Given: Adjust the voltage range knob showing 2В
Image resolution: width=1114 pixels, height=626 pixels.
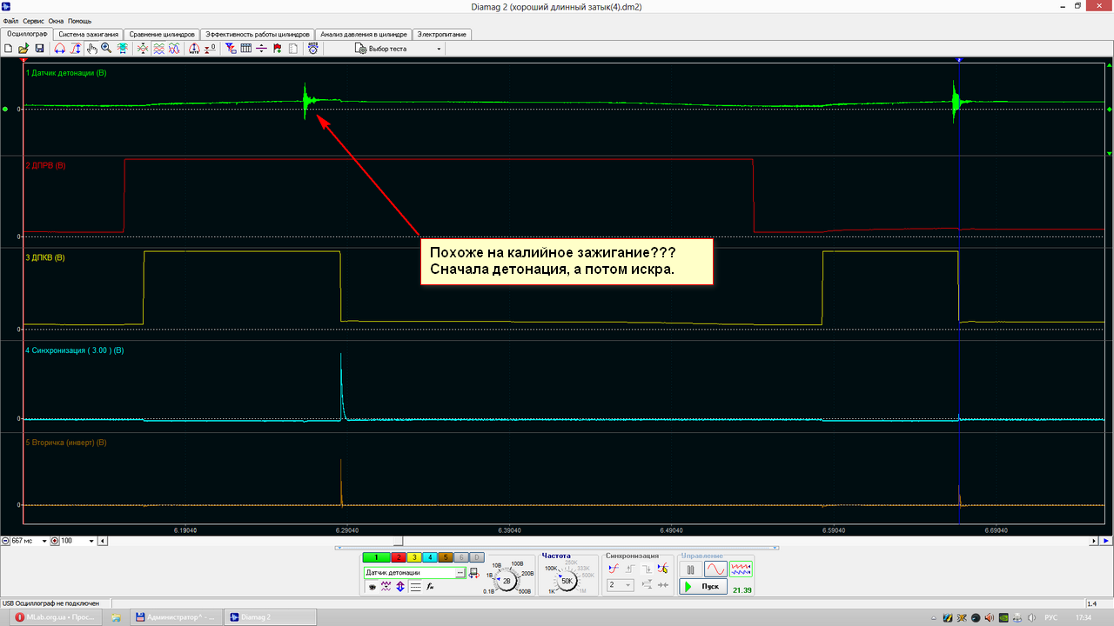Looking at the screenshot, I should pos(507,580).
